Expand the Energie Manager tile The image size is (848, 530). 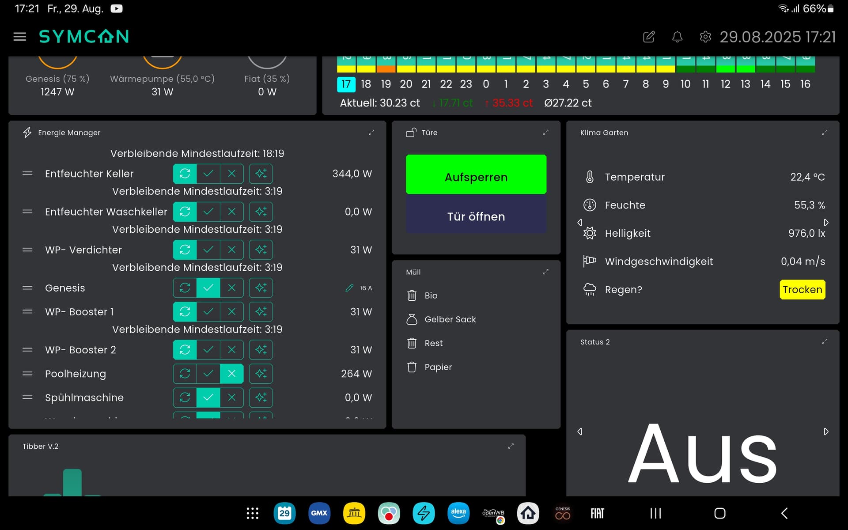coord(371,132)
